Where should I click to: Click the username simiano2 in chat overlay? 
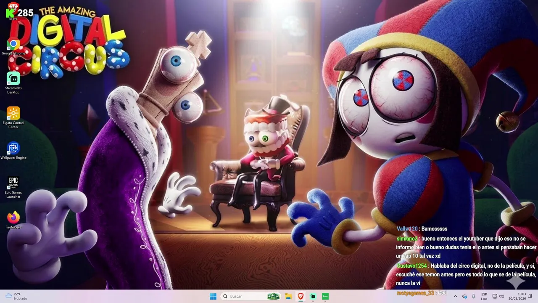click(x=407, y=239)
